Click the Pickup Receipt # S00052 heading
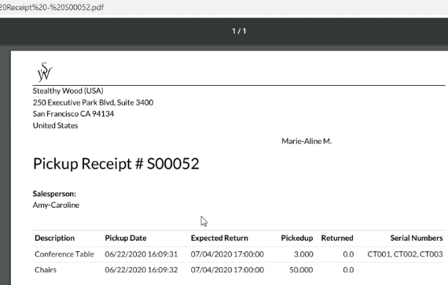The height and width of the screenshot is (285, 448). pos(116,164)
